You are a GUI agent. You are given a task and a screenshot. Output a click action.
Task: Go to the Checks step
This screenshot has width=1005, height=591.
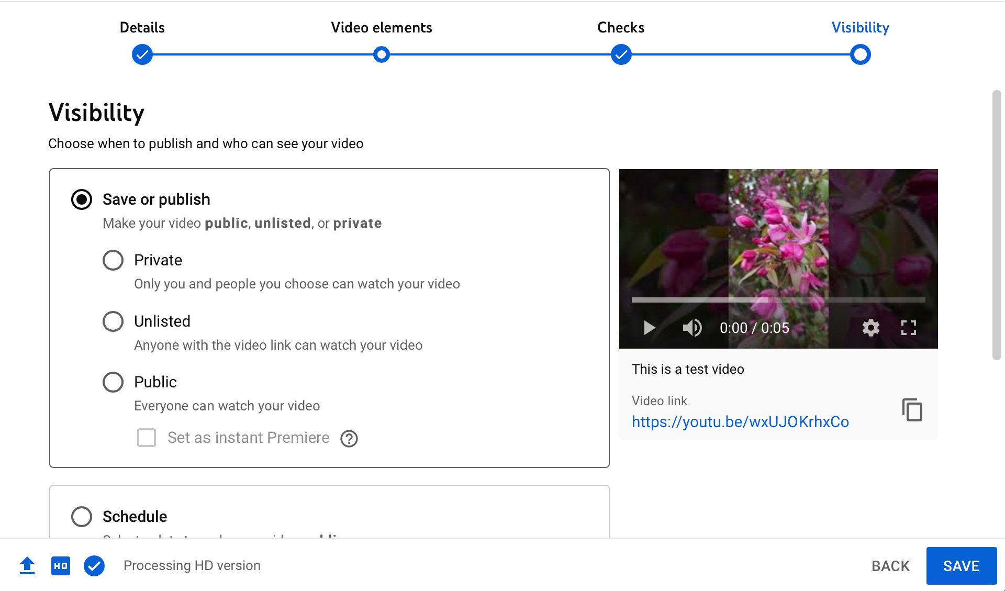pos(621,54)
